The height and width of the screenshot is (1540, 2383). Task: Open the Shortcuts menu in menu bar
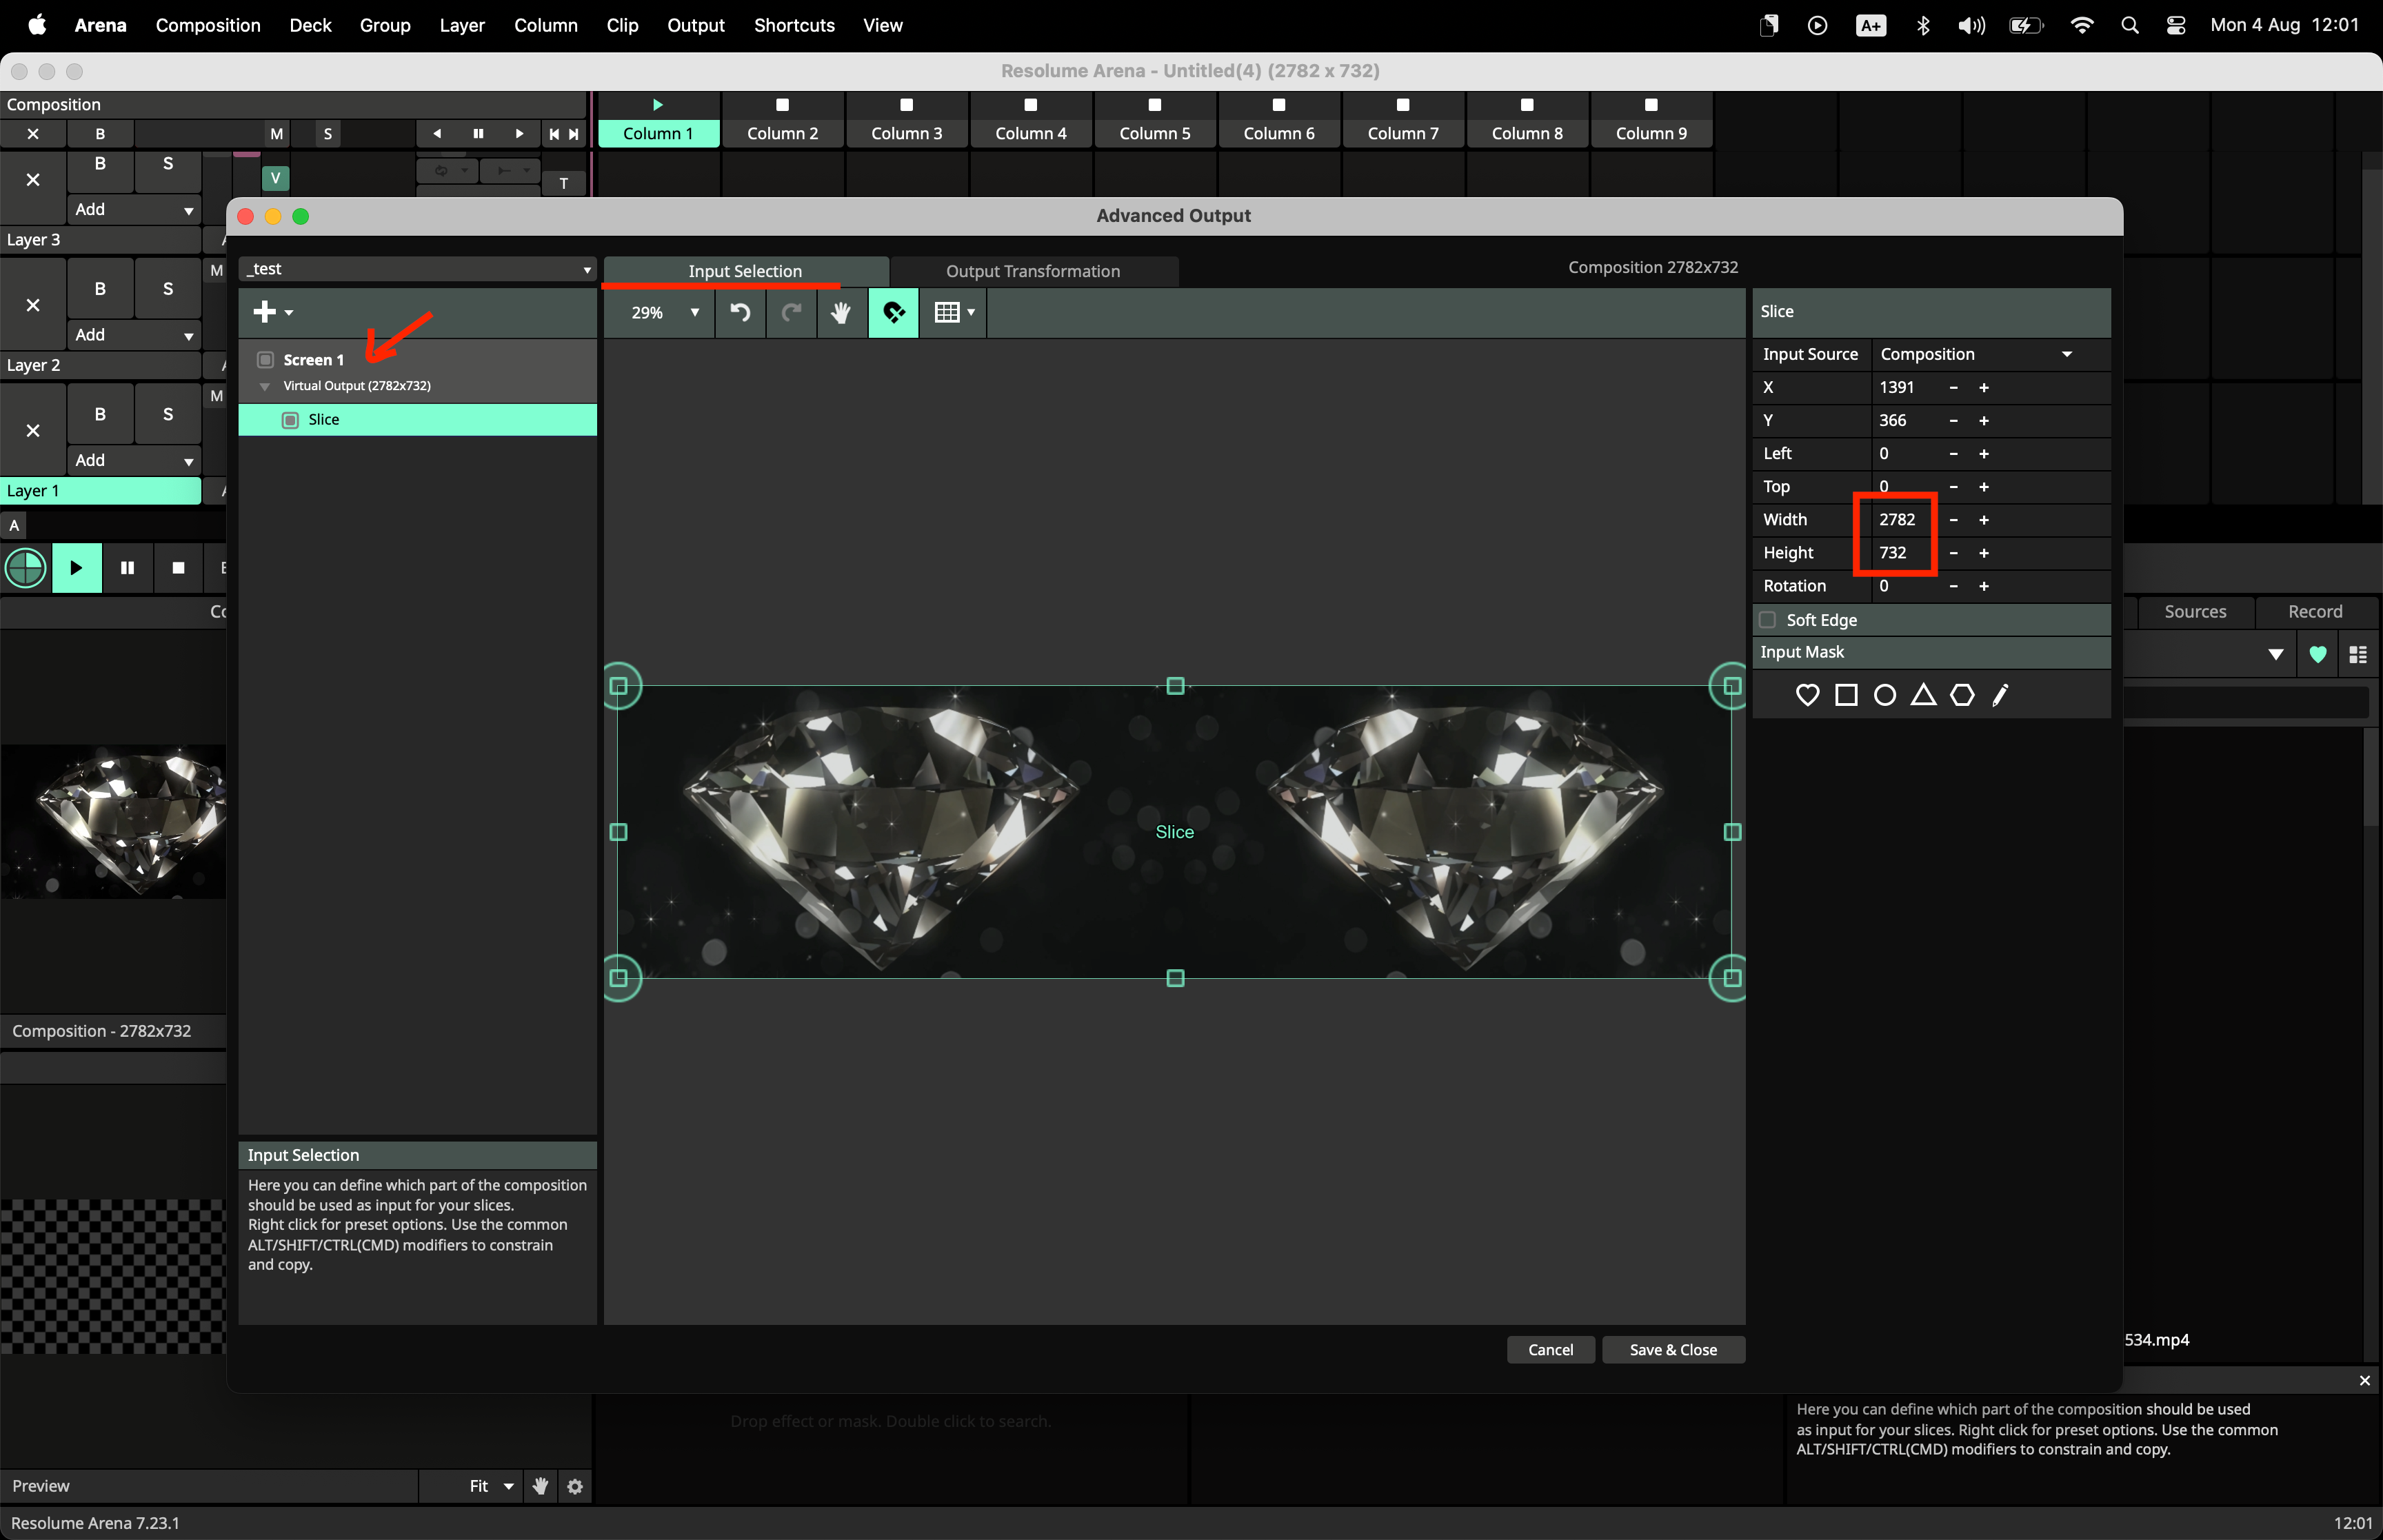click(x=794, y=25)
